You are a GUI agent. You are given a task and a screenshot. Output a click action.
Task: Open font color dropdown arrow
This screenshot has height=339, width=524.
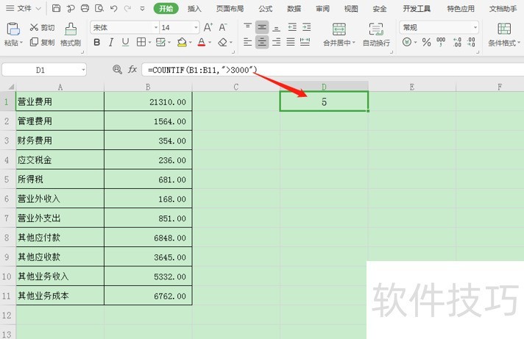pyautogui.click(x=210, y=43)
